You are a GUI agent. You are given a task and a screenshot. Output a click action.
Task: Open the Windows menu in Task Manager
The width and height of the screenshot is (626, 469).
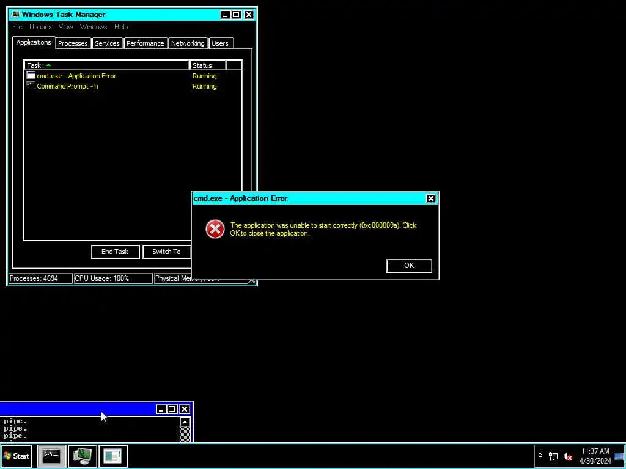click(94, 27)
